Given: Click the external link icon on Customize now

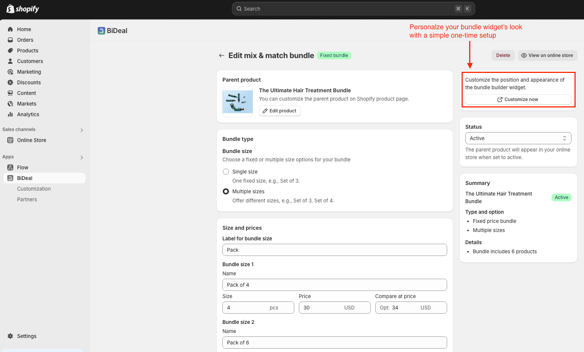Looking at the screenshot, I should [500, 99].
